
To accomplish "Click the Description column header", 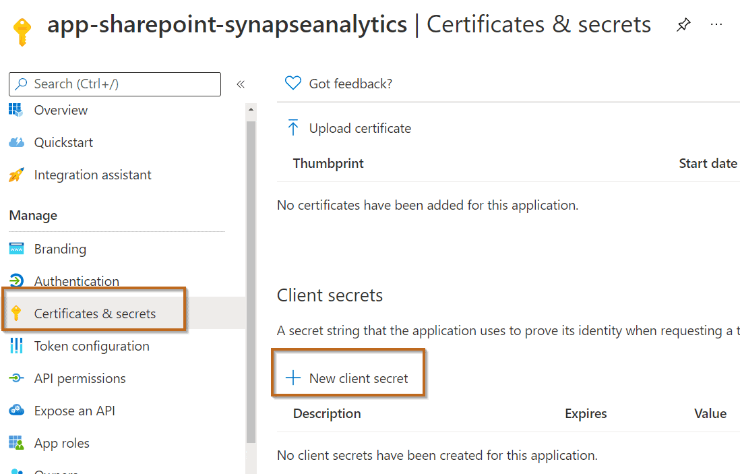I will pos(327,413).
